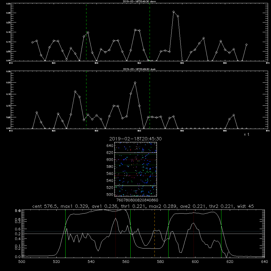271x271 pixels.
Task: Click the "620" label on bottom plot x-axis
Action: pos(230,262)
